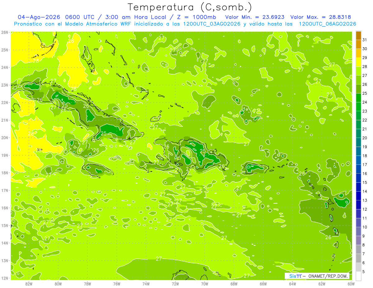Screen dimensions: 373x288
Task: Click the legend value '5'
Action: (364, 272)
